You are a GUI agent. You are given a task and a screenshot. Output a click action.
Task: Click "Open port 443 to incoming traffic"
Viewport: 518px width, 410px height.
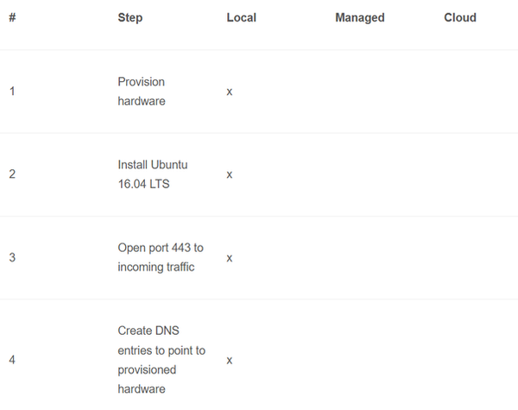click(161, 257)
